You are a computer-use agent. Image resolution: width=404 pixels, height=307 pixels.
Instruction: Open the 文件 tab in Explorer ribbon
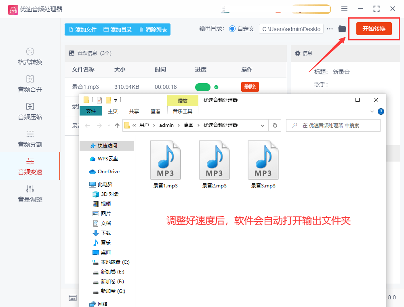(90, 111)
